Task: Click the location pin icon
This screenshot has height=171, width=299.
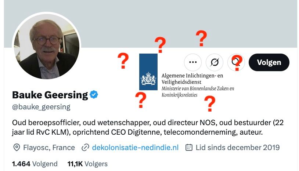Action: coord(17,148)
